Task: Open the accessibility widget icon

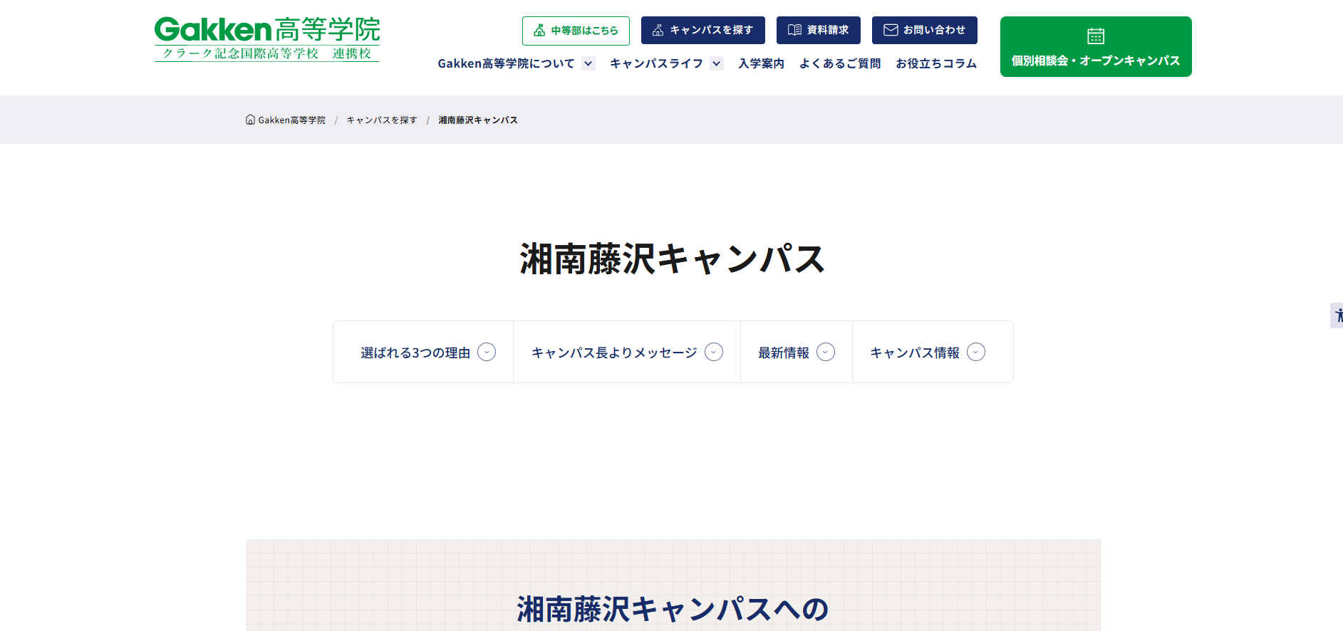Action: (x=1337, y=315)
